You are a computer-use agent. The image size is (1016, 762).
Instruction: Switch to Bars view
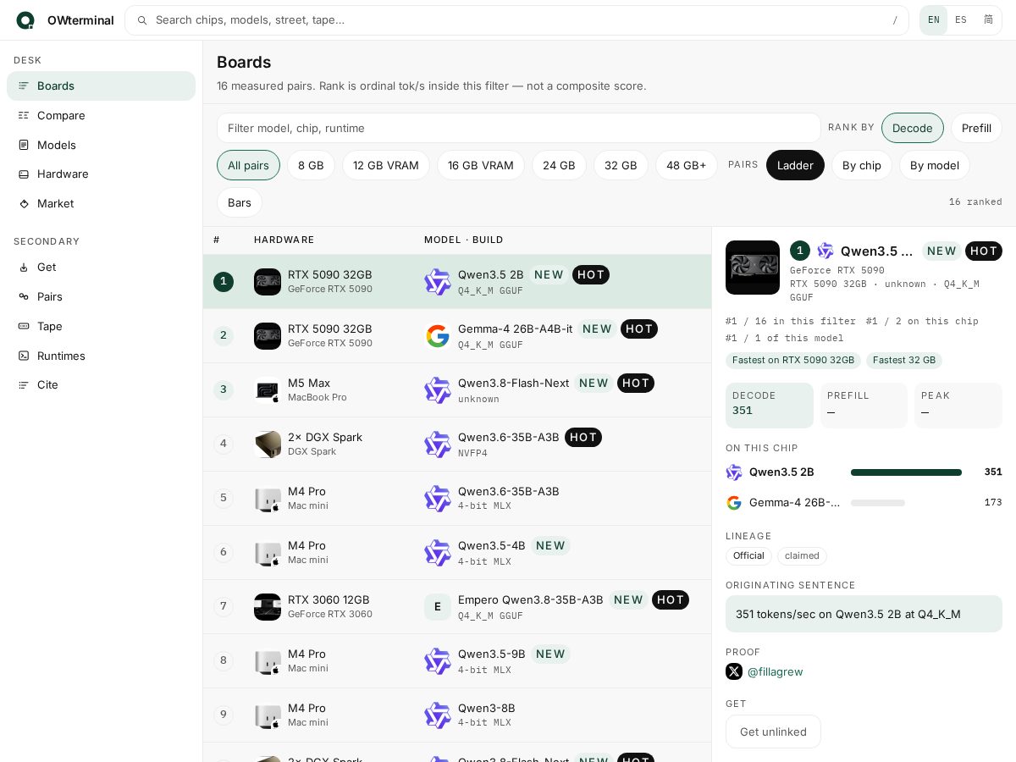(x=240, y=202)
